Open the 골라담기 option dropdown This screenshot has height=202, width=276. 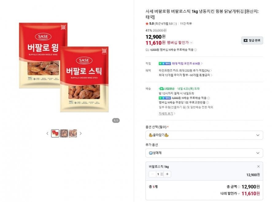point(204,135)
